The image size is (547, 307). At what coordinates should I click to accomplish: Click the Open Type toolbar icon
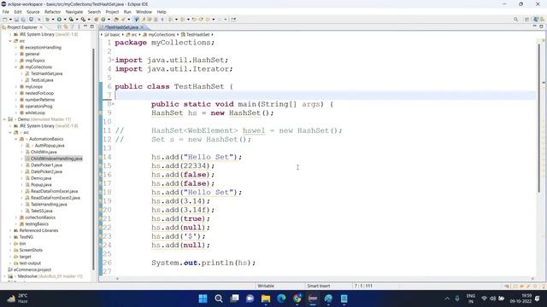pos(116,20)
